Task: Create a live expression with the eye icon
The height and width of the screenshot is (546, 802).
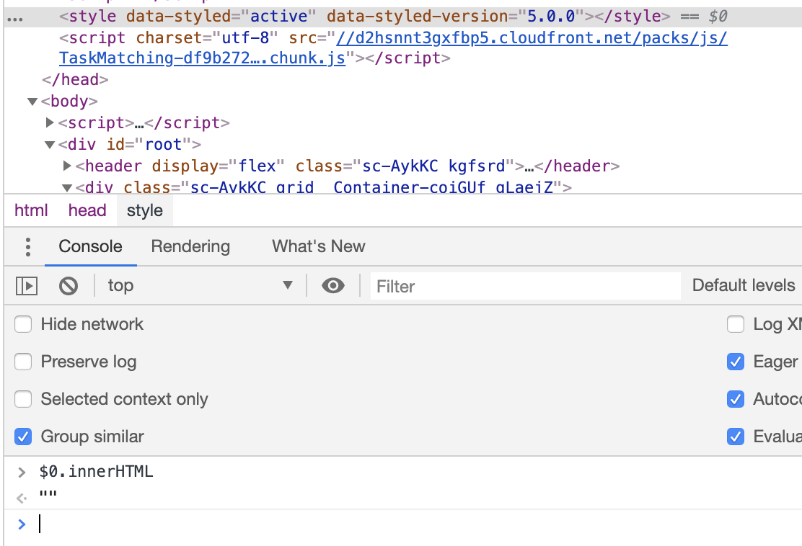Action: (333, 285)
